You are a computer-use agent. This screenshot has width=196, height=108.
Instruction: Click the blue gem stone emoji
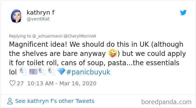point(61,72)
